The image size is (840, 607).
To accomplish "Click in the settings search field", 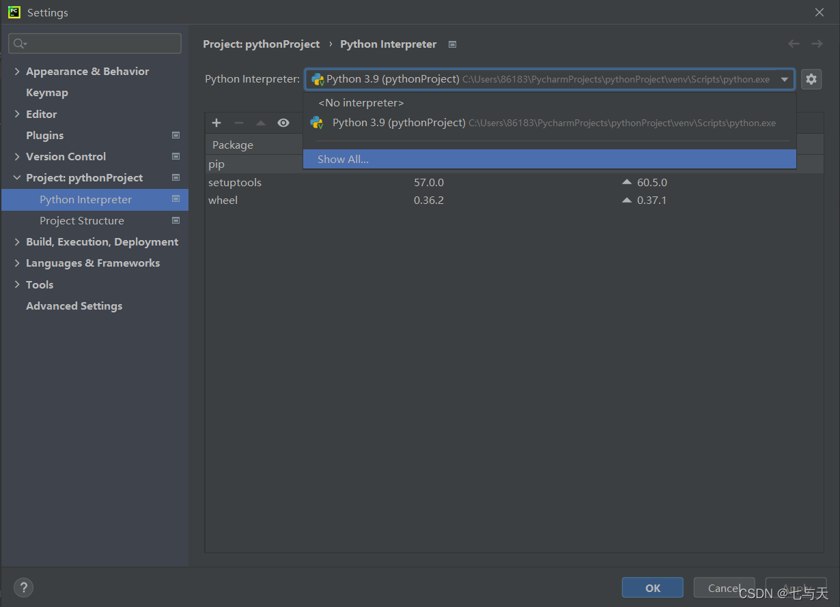I will click(95, 44).
